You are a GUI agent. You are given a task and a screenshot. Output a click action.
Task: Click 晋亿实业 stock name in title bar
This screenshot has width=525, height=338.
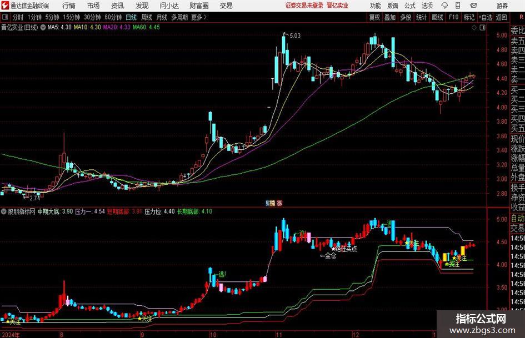pyautogui.click(x=337, y=6)
